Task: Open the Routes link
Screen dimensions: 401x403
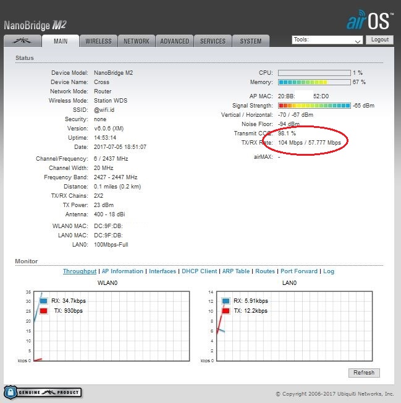Action: [x=265, y=271]
